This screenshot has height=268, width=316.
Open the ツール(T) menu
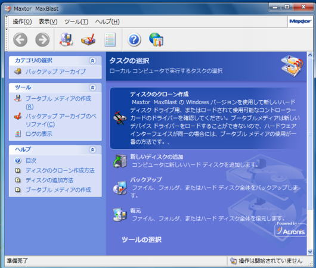(x=76, y=21)
